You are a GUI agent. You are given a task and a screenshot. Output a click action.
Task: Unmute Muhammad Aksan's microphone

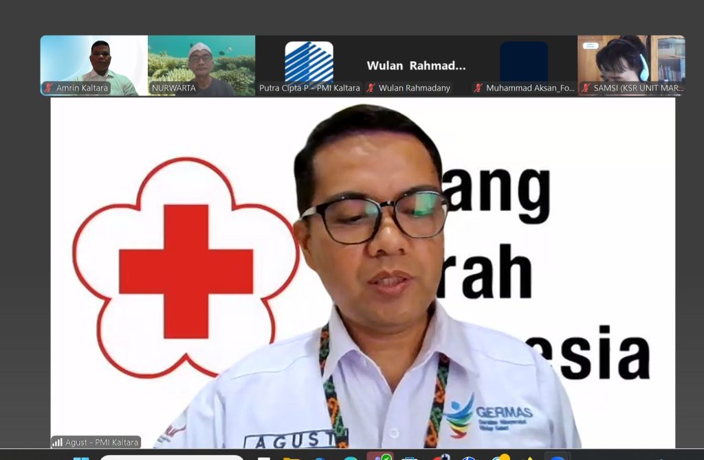tap(478, 88)
